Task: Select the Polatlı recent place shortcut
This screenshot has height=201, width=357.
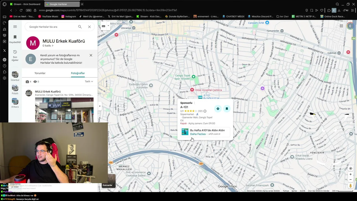Action: (x=15, y=90)
